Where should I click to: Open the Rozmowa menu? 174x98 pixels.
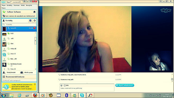[x=17, y=5]
